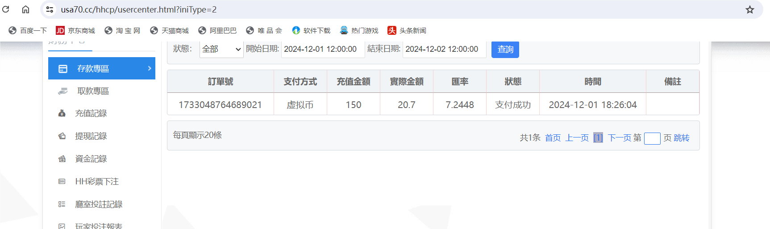Click 虚拟币 payment method cell
Image resolution: width=770 pixels, height=229 pixels.
300,104
